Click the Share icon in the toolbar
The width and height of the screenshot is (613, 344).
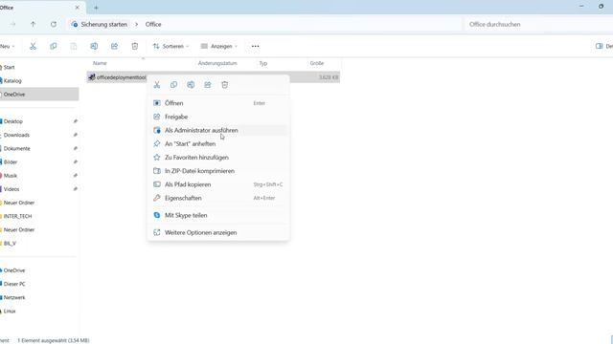(x=114, y=46)
